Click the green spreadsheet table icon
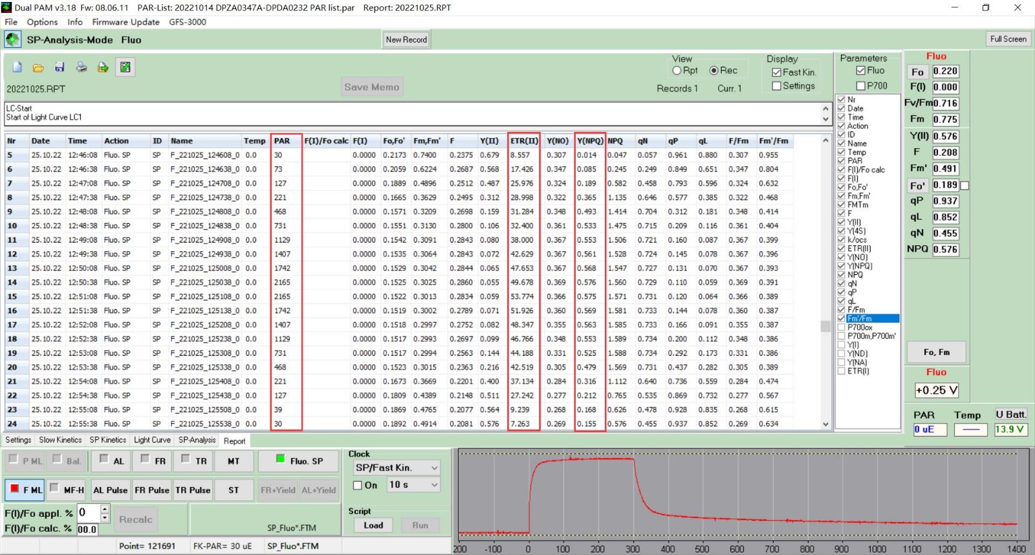1035x555 pixels. (125, 67)
